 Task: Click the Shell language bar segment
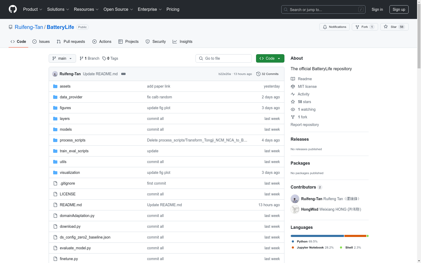click(368, 236)
